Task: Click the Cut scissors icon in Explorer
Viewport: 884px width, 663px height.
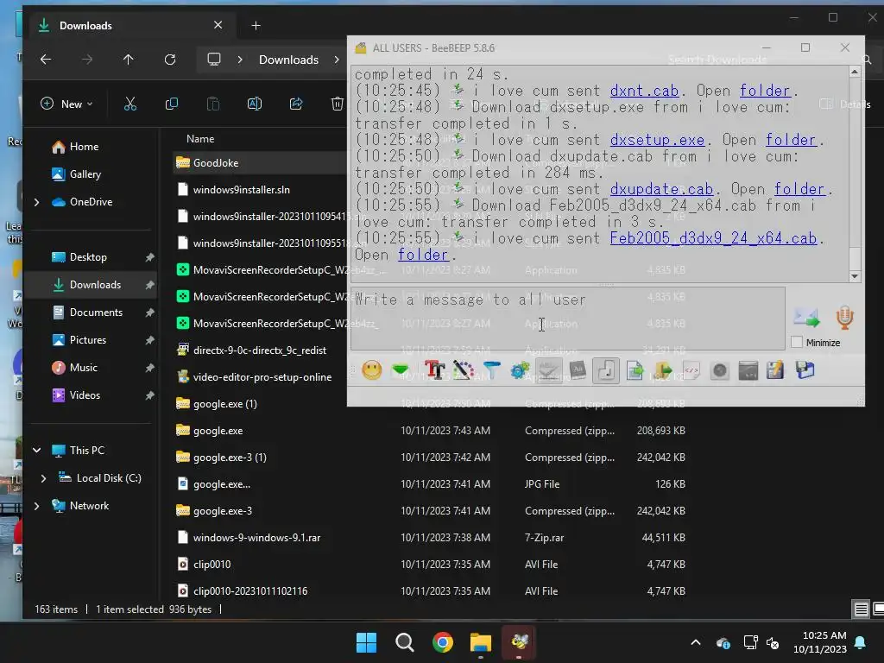Action: click(130, 104)
